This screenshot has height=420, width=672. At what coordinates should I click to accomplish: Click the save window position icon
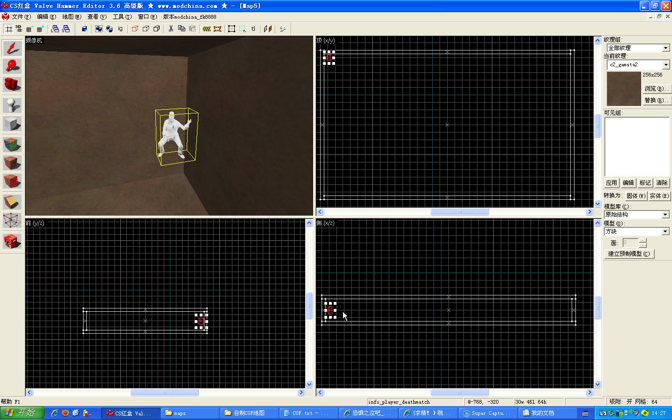coord(66,29)
